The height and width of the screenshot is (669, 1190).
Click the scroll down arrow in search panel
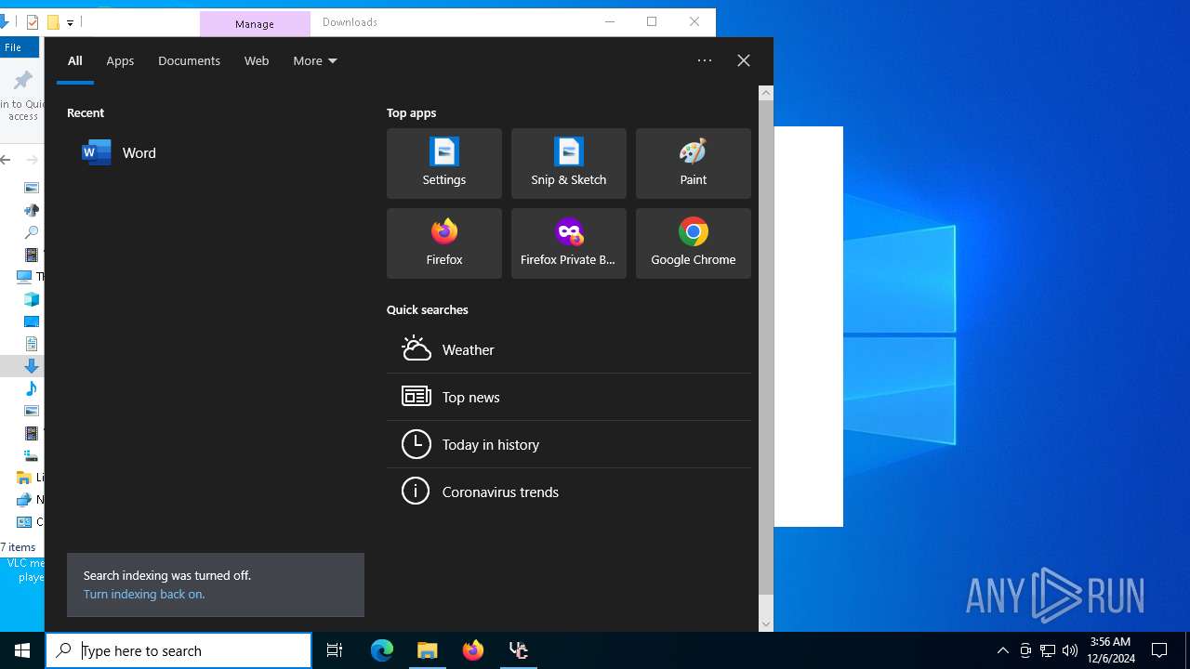pos(766,624)
